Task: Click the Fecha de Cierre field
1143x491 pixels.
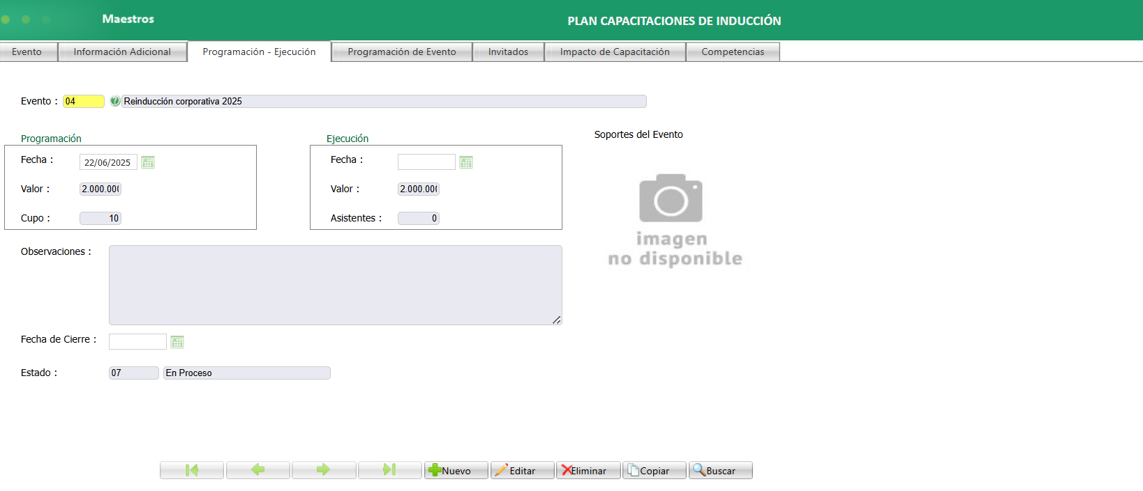Action: (x=137, y=341)
